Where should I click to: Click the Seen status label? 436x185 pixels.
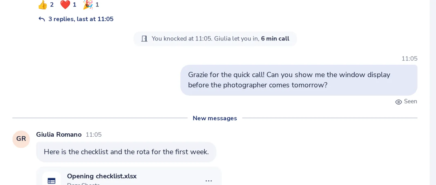(x=410, y=101)
